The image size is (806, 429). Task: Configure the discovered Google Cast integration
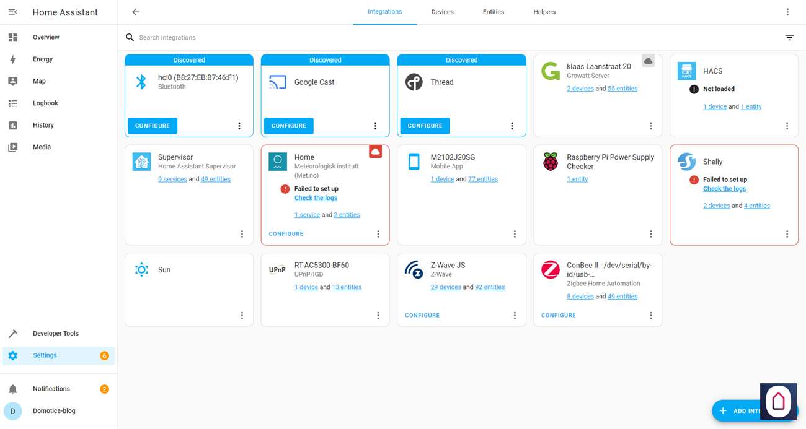[289, 126]
